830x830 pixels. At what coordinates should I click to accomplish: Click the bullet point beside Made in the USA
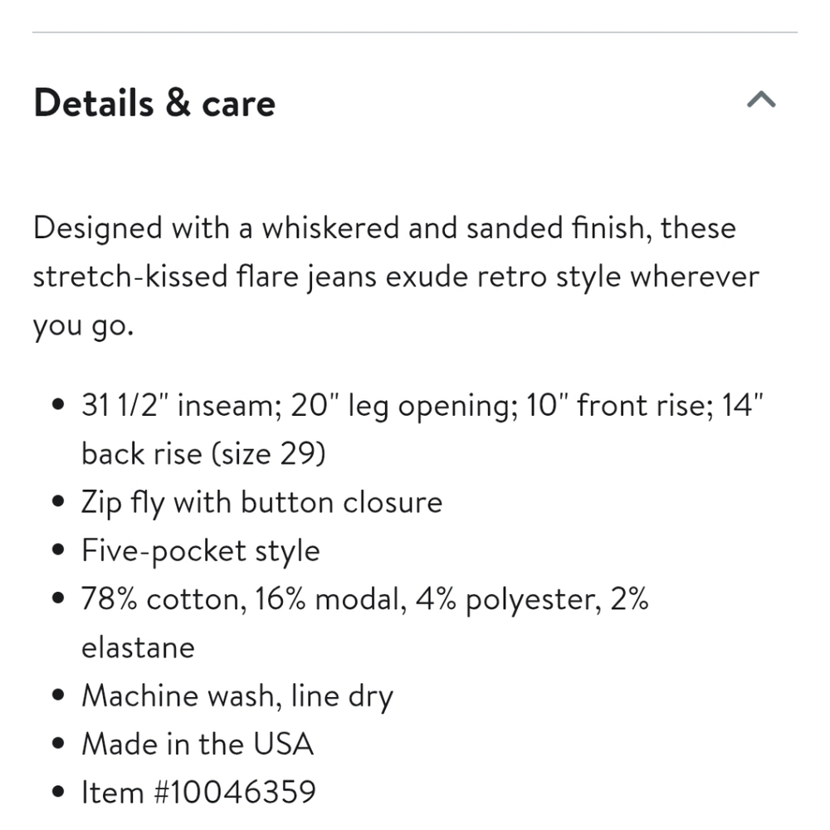[58, 744]
